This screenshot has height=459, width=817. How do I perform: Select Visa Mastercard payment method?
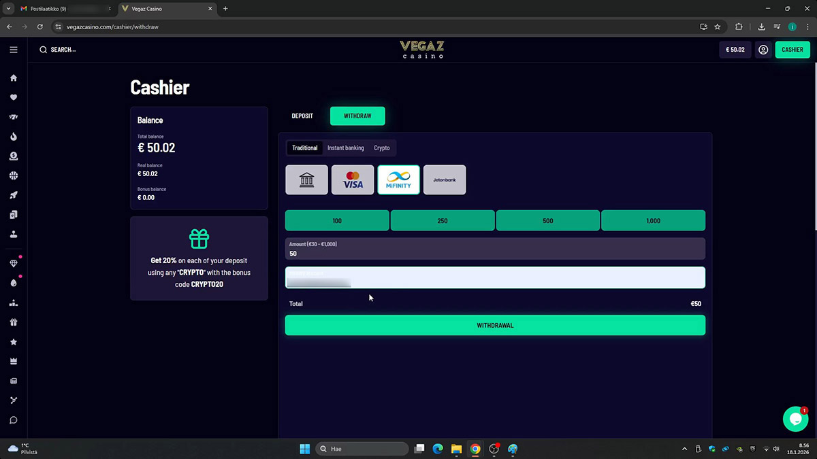[353, 180]
